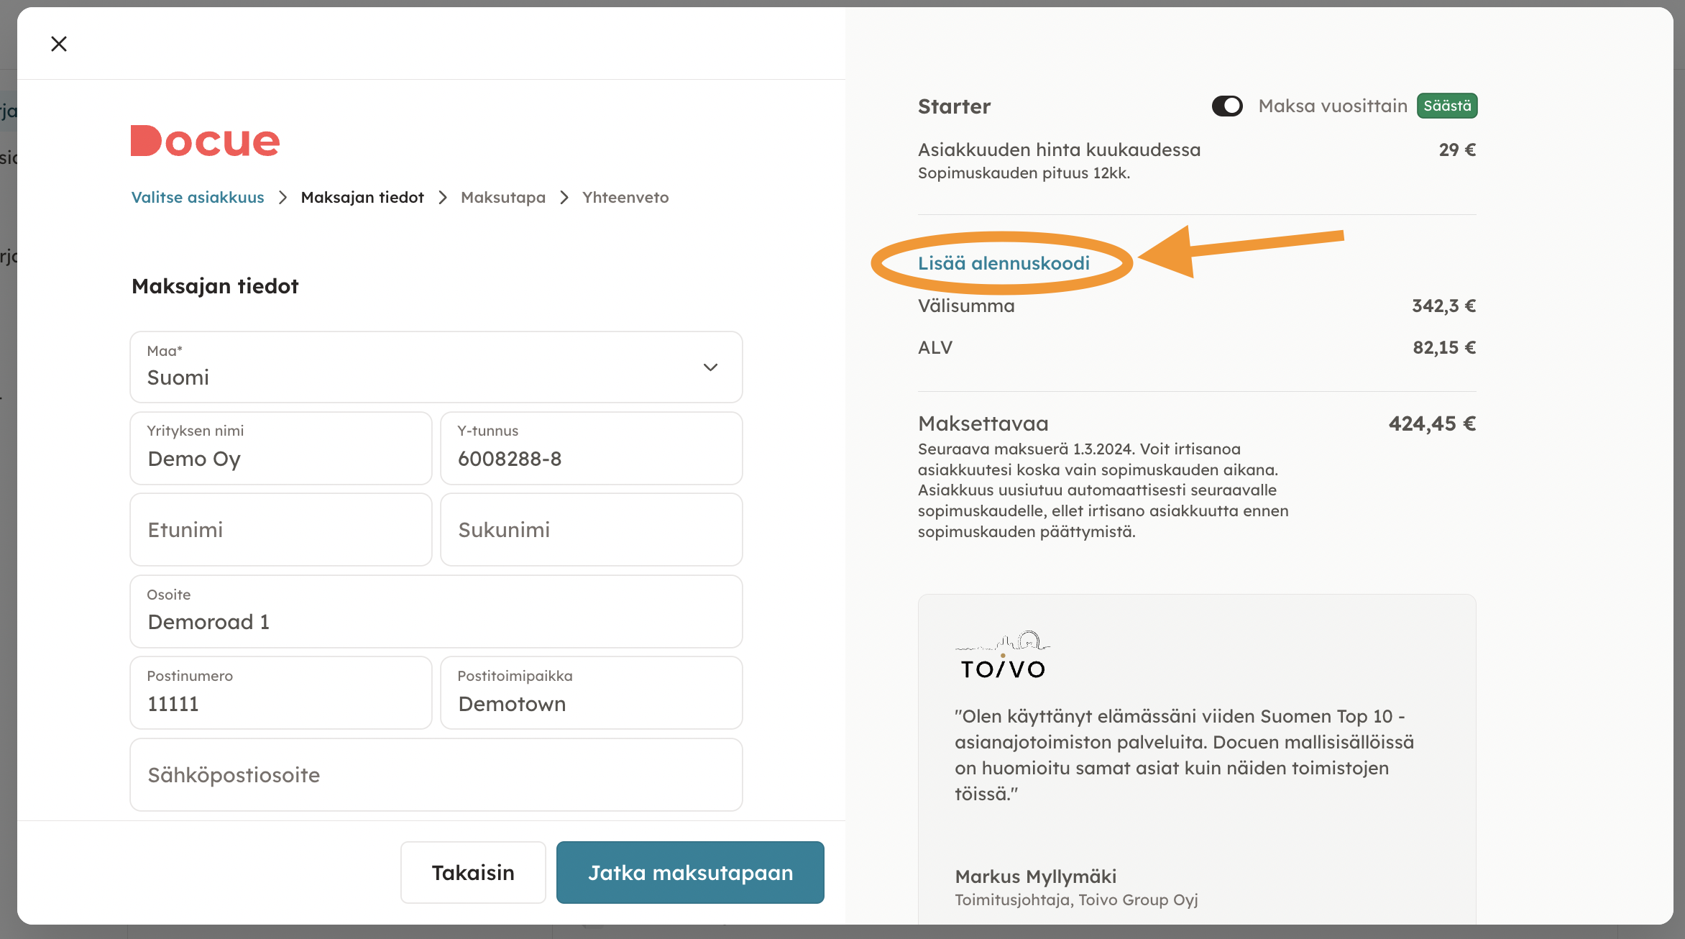Viewport: 1685px width, 939px height.
Task: Click the Sähköpostiosoite email field
Action: coord(436,775)
